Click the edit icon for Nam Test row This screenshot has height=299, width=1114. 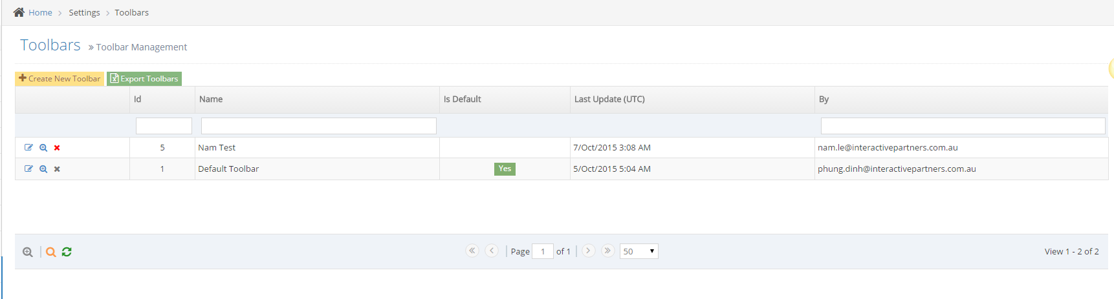click(28, 147)
